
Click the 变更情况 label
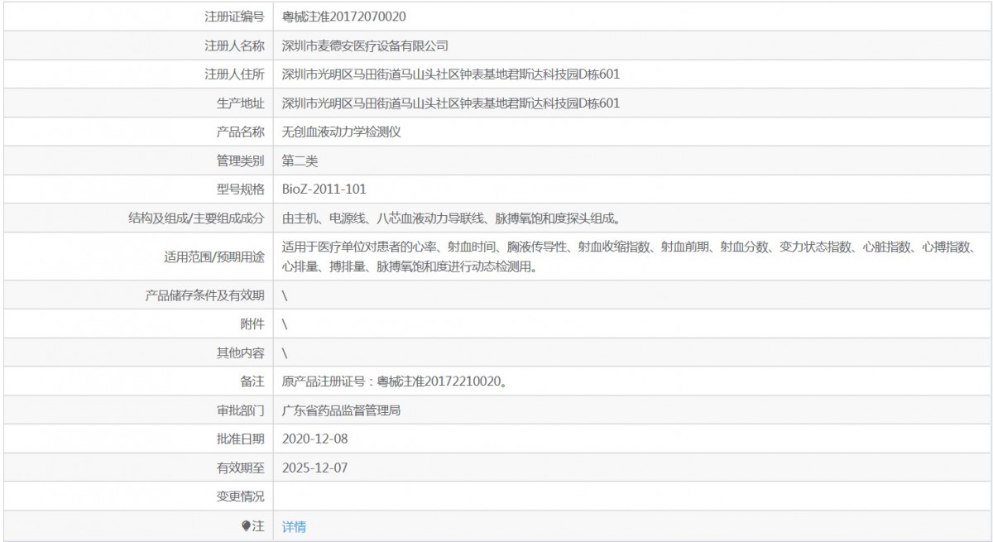241,497
